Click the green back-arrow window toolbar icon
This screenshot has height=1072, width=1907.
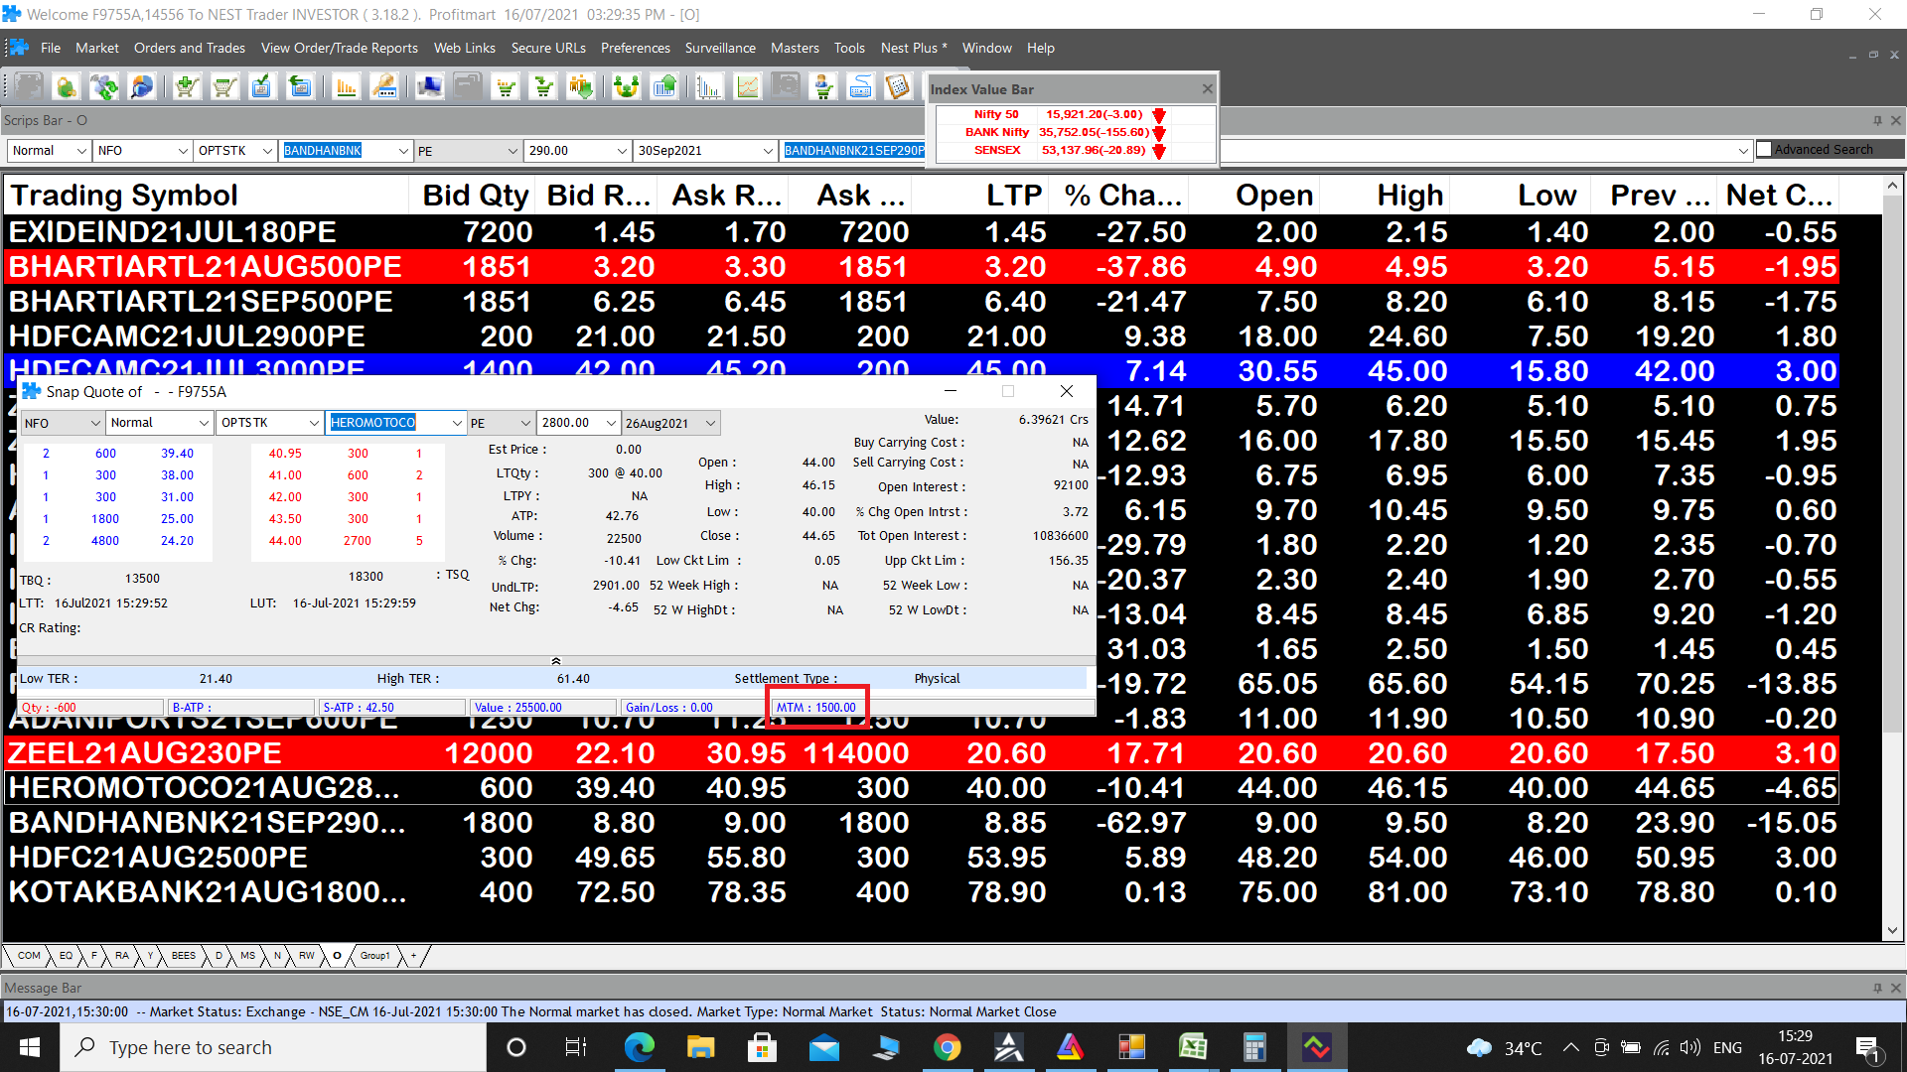[299, 87]
